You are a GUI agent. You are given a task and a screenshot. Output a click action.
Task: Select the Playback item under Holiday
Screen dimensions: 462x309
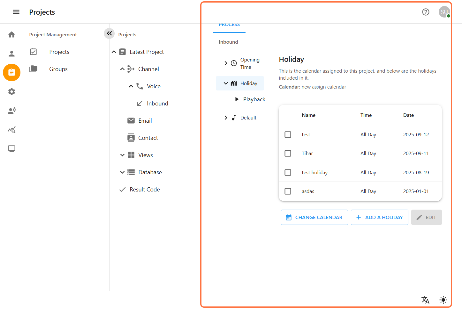coord(254,99)
